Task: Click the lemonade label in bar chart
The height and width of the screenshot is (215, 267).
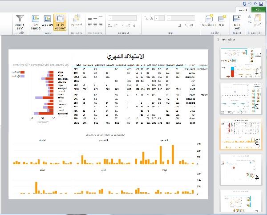Action: pyautogui.click(x=63, y=114)
